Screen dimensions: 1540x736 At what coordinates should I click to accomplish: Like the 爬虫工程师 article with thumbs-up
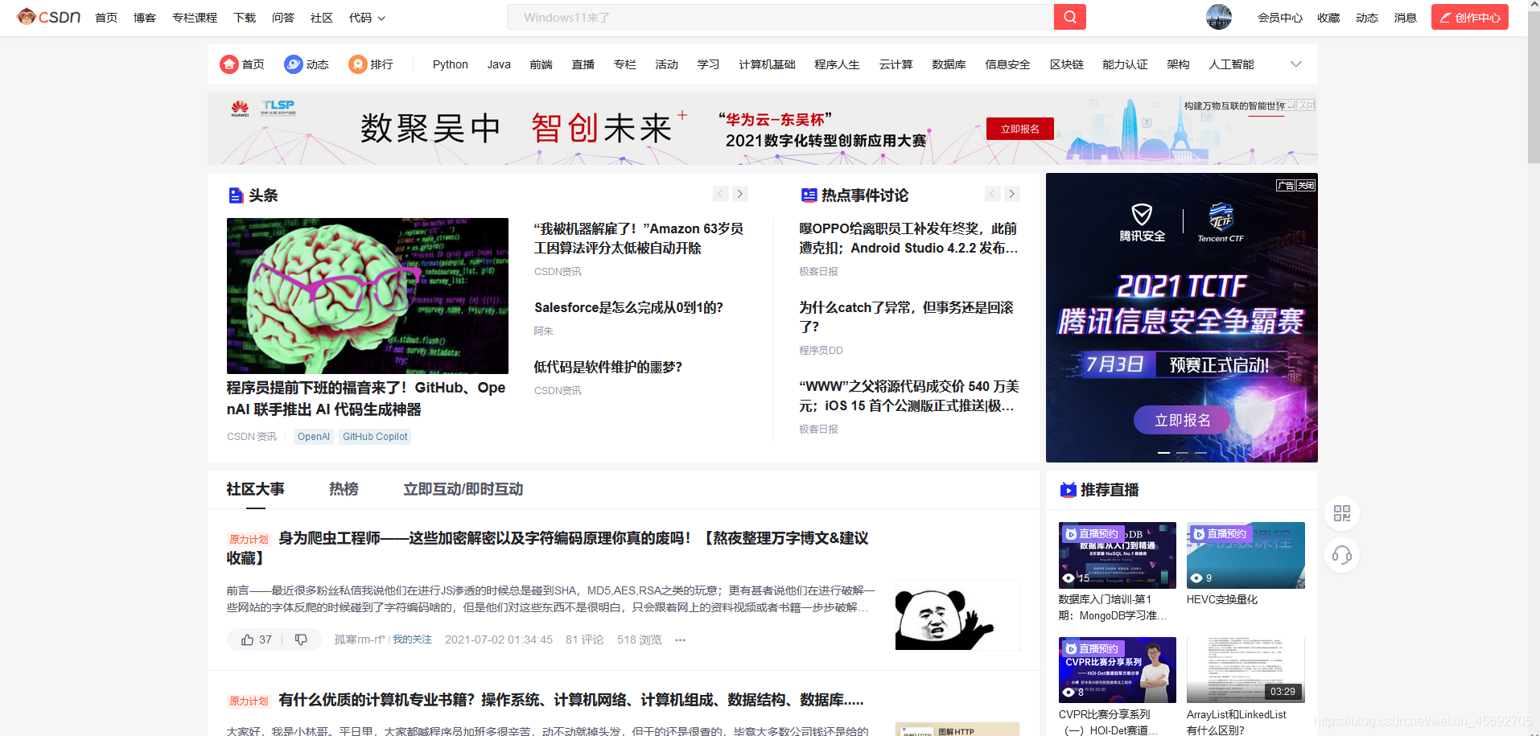tap(248, 639)
